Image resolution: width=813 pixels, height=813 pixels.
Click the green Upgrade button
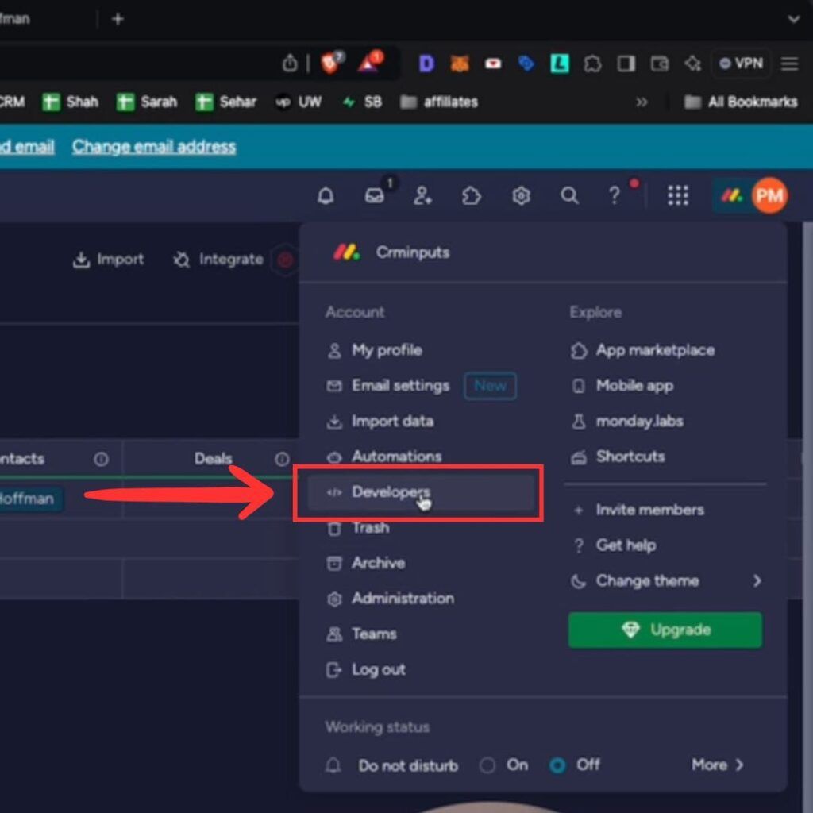pos(665,630)
